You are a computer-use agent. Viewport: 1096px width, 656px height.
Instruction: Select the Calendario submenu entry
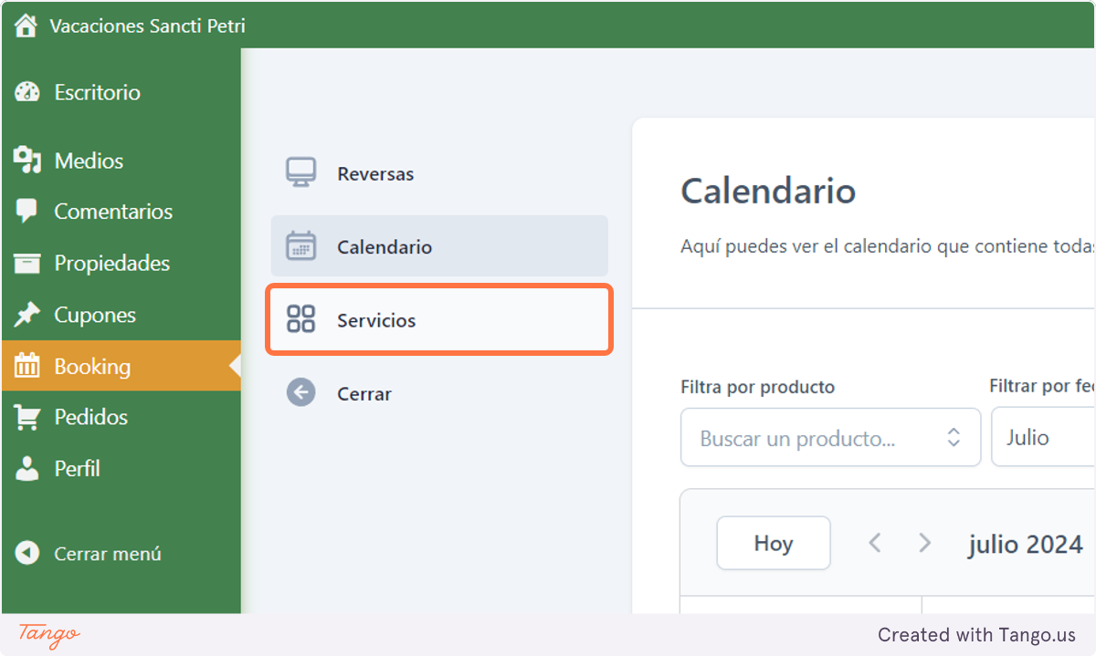439,246
